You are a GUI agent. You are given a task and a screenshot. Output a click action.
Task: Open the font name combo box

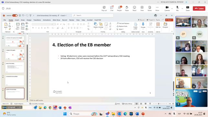tap(41, 24)
